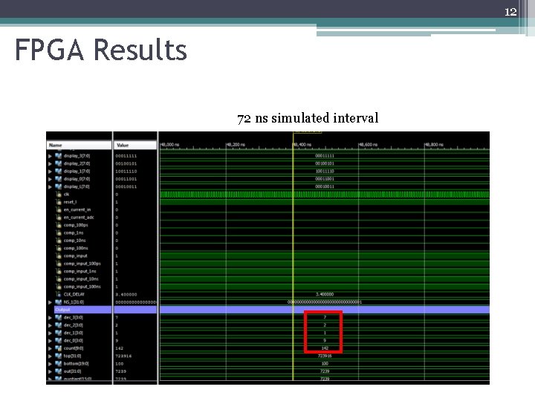Click the signal icon beside comp_1ns
The image size is (535, 401).
click(x=59, y=233)
